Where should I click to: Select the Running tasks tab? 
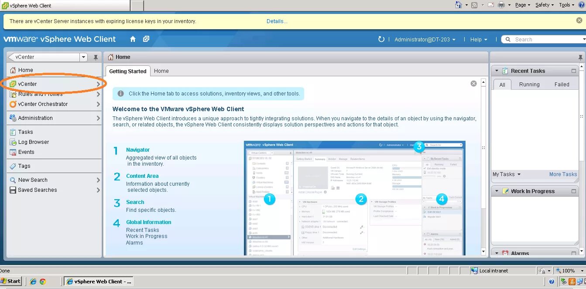click(529, 85)
